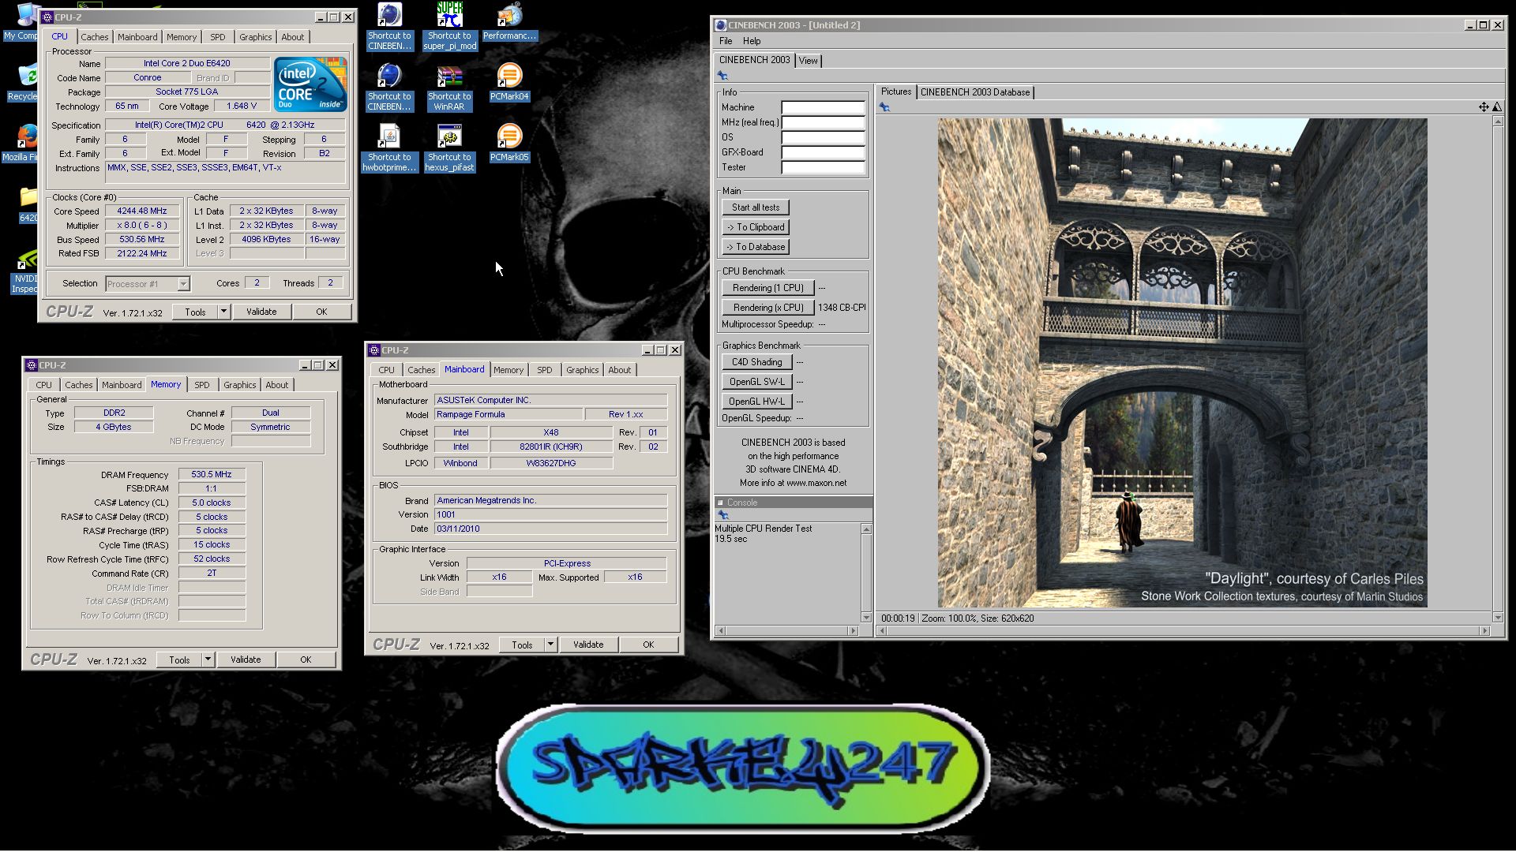Click the console panel scroll down arrow

tap(866, 618)
